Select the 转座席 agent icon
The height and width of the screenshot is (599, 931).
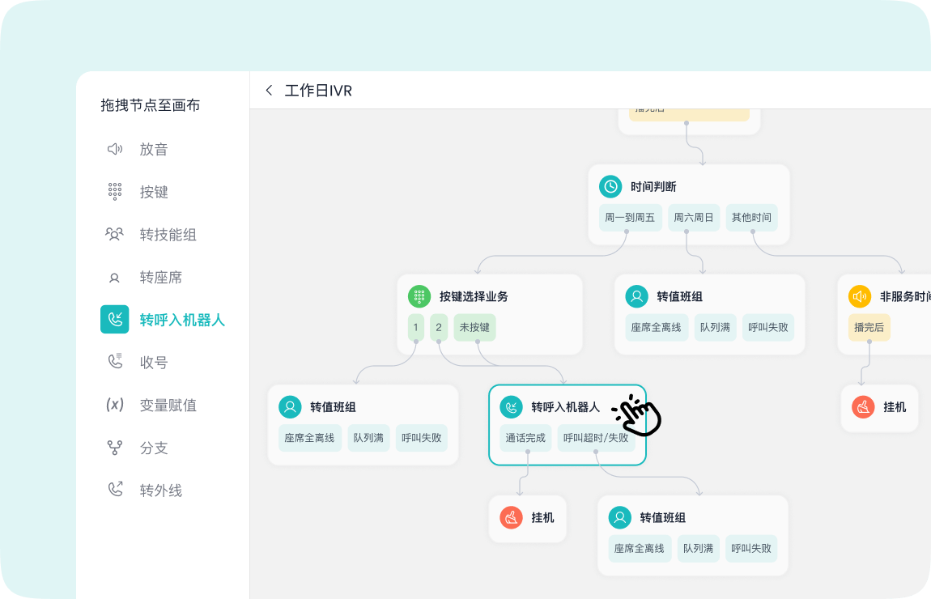[114, 278]
